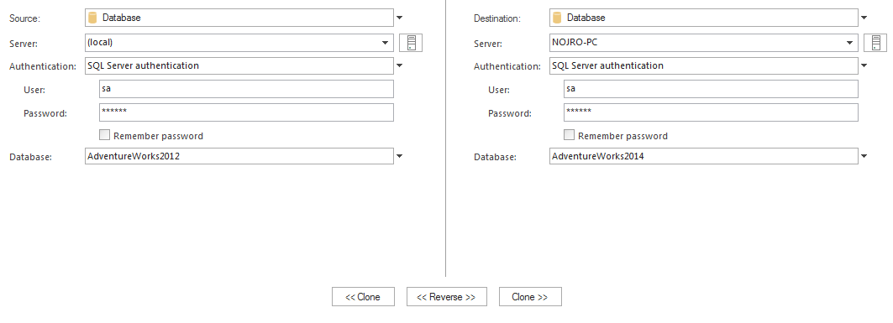893x323 pixels.
Task: Enable Remember password for the destination
Action: (569, 135)
